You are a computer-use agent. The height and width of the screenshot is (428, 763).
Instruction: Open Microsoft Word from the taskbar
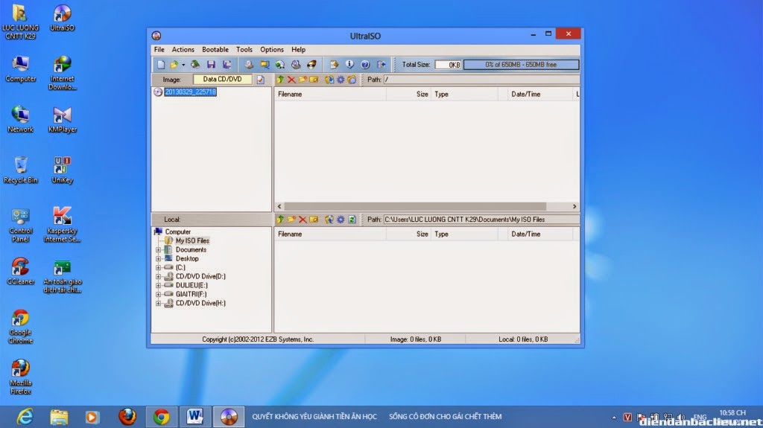coord(194,417)
